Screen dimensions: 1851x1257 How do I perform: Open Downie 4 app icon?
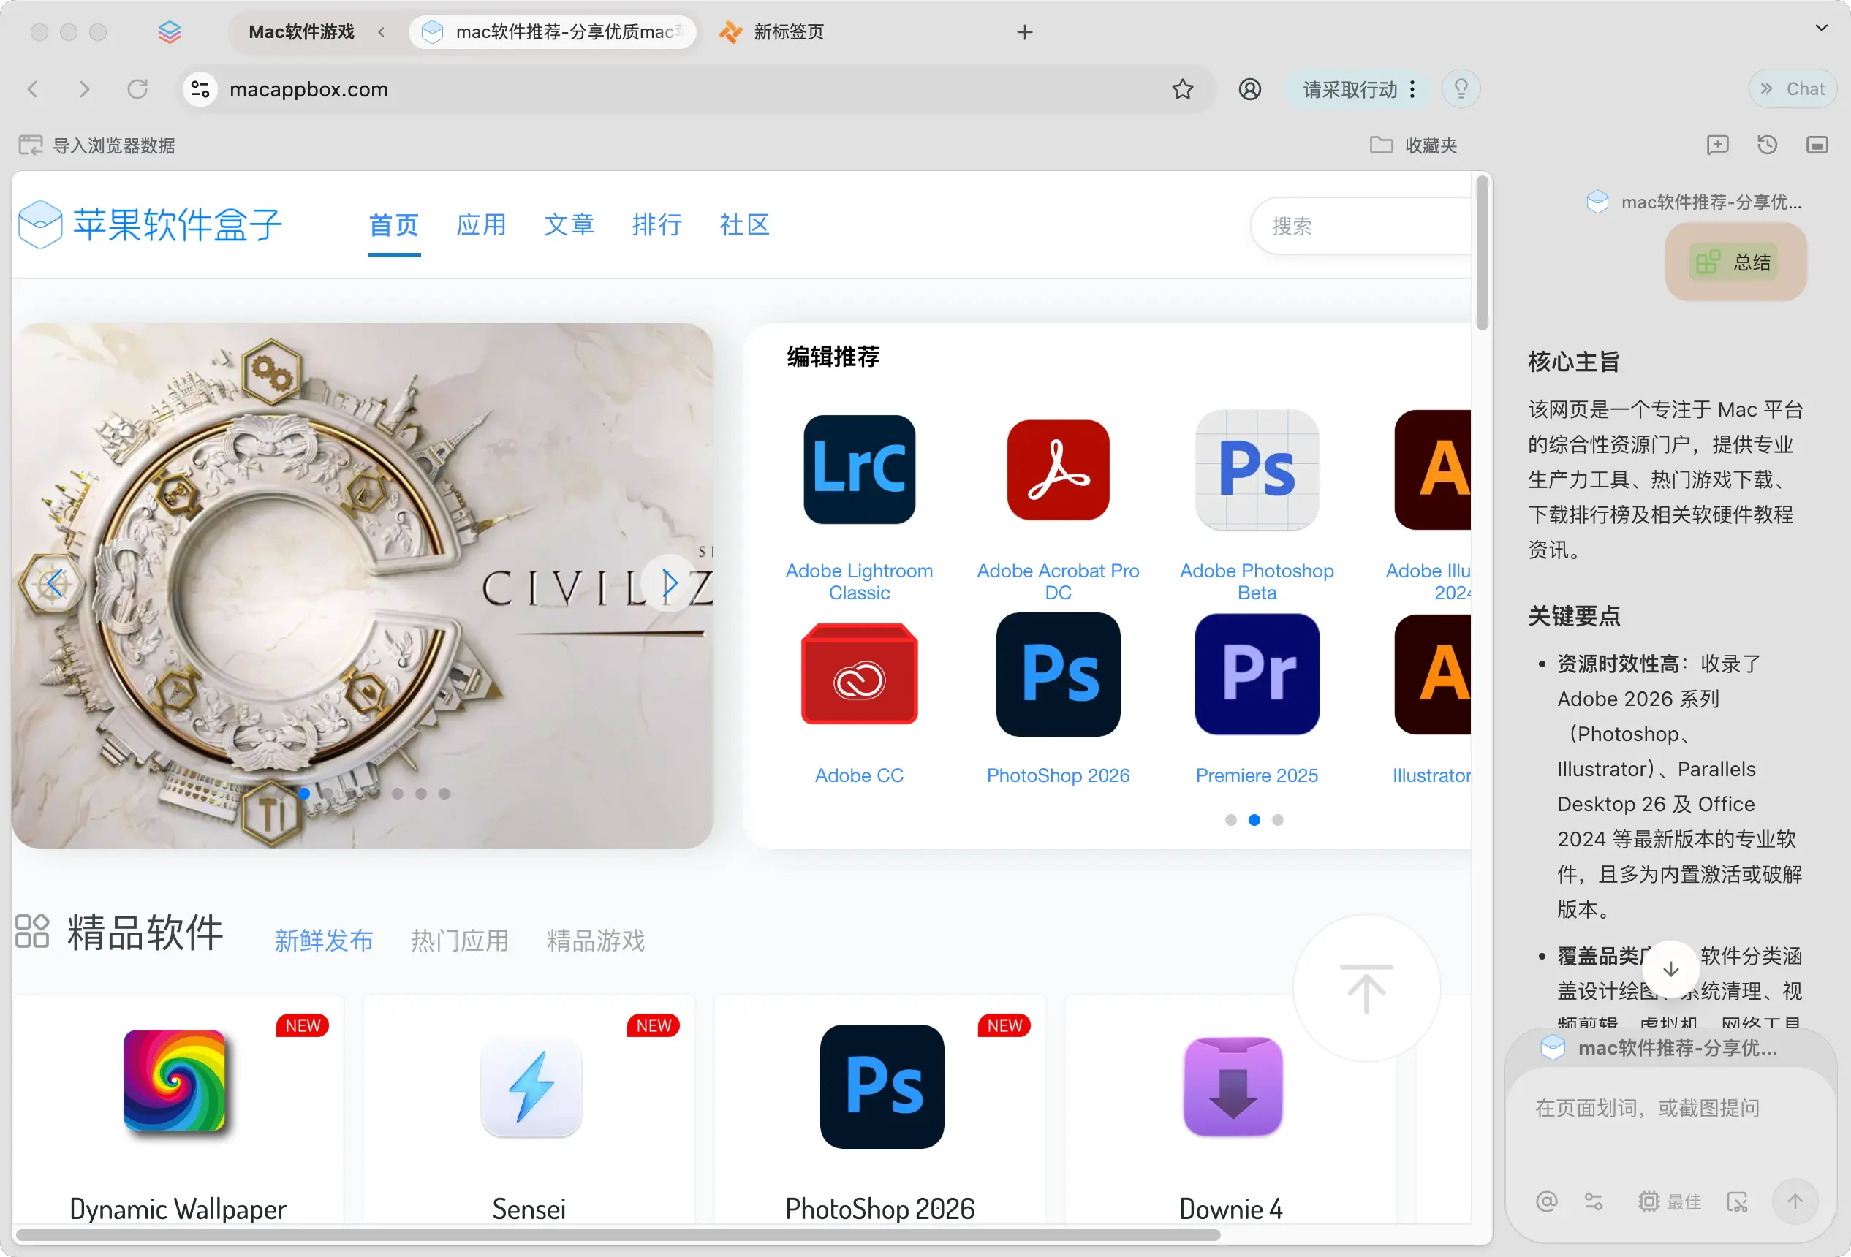(x=1233, y=1087)
